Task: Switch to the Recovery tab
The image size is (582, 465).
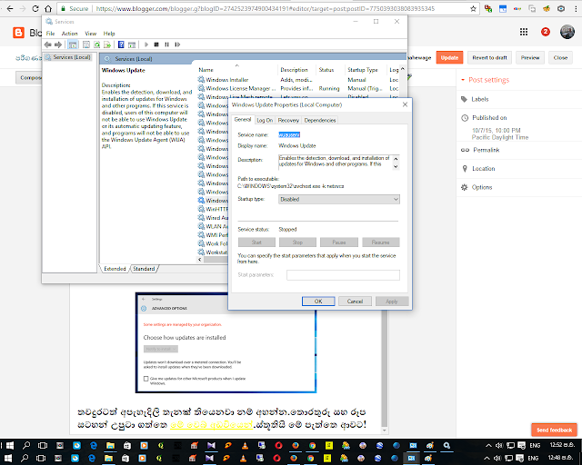Action: [288, 120]
